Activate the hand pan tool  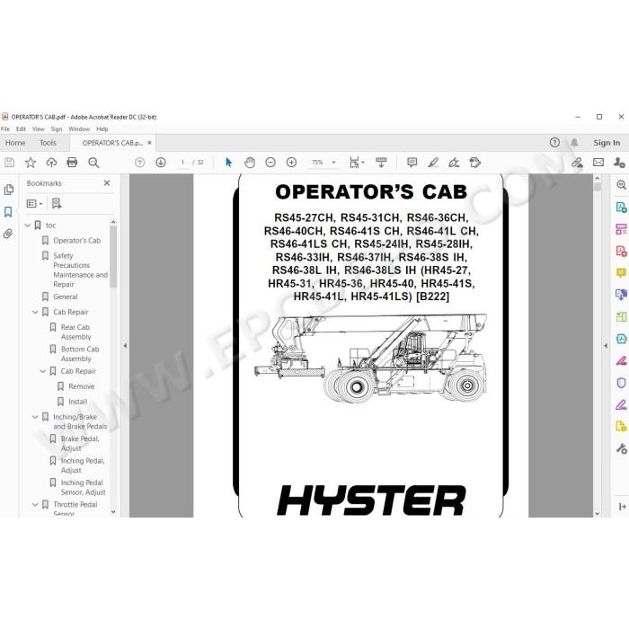(250, 163)
